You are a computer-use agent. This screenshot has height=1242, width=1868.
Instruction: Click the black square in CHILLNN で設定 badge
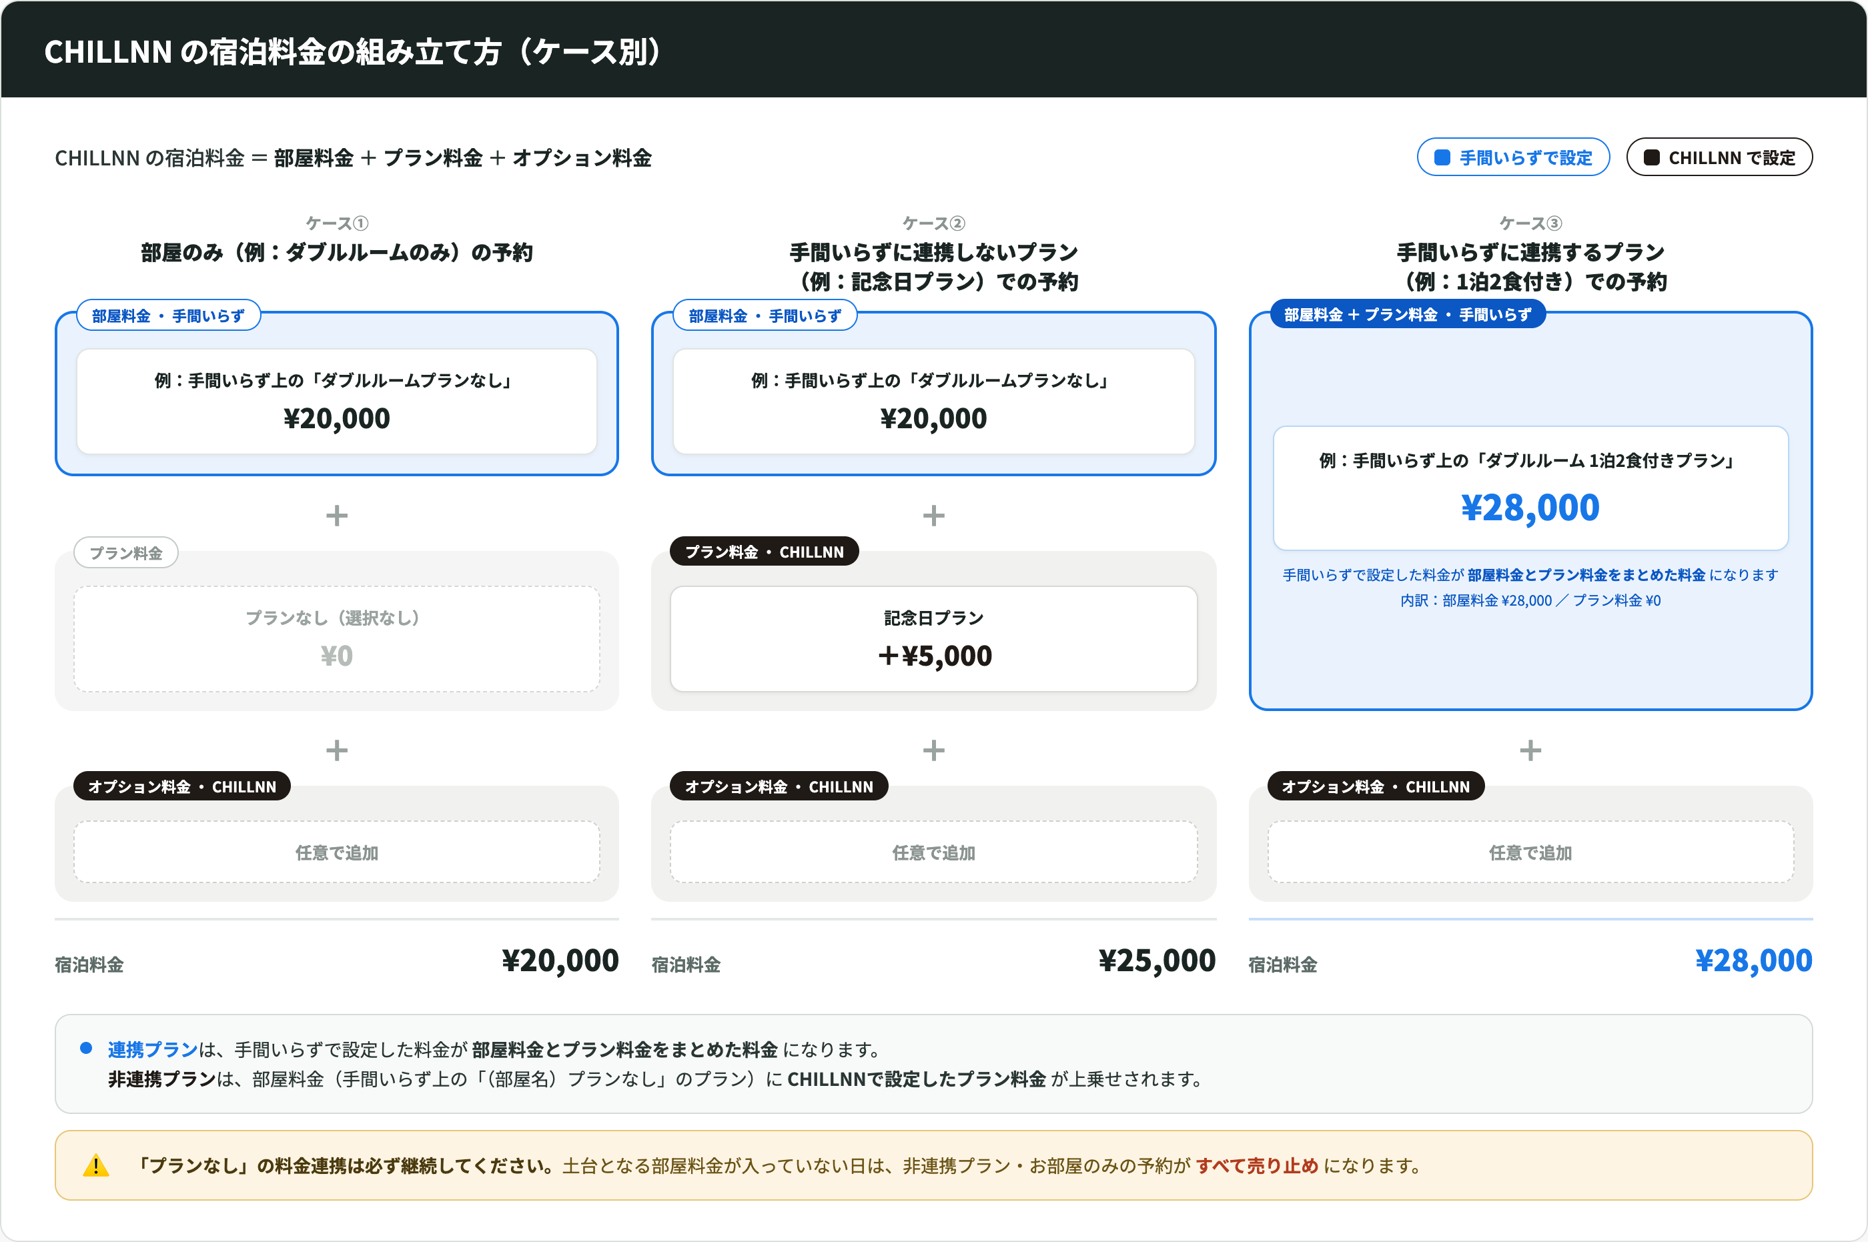[1651, 157]
